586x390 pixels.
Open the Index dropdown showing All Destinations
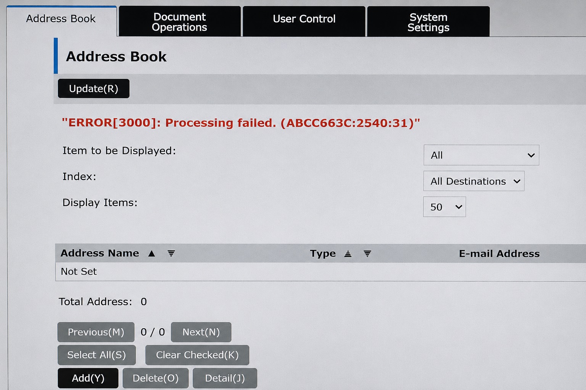pyautogui.click(x=474, y=181)
